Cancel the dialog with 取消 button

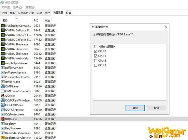point(157,108)
